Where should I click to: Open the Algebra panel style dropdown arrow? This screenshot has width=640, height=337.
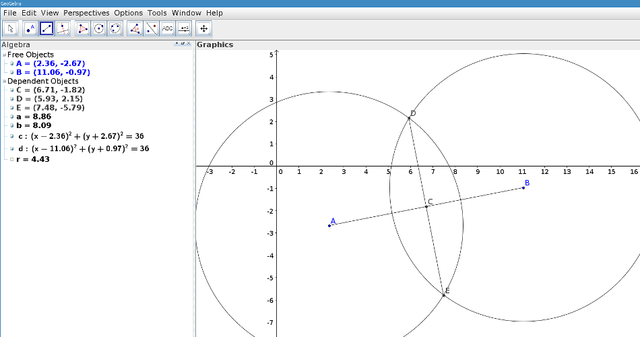coord(177,43)
